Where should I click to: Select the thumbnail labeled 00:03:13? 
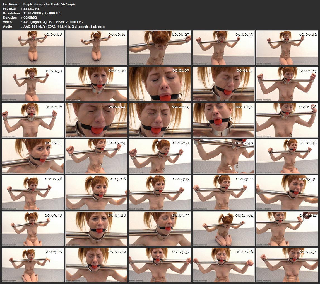(x=160, y=193)
